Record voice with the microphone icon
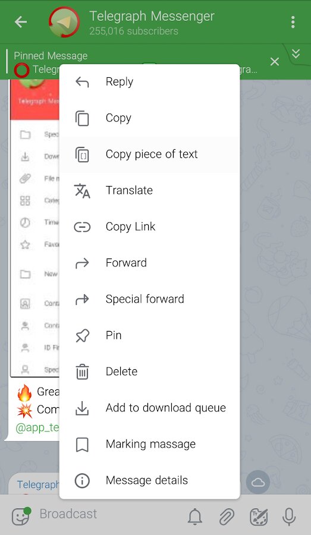Viewport: 311px width, 535px height. (x=289, y=516)
